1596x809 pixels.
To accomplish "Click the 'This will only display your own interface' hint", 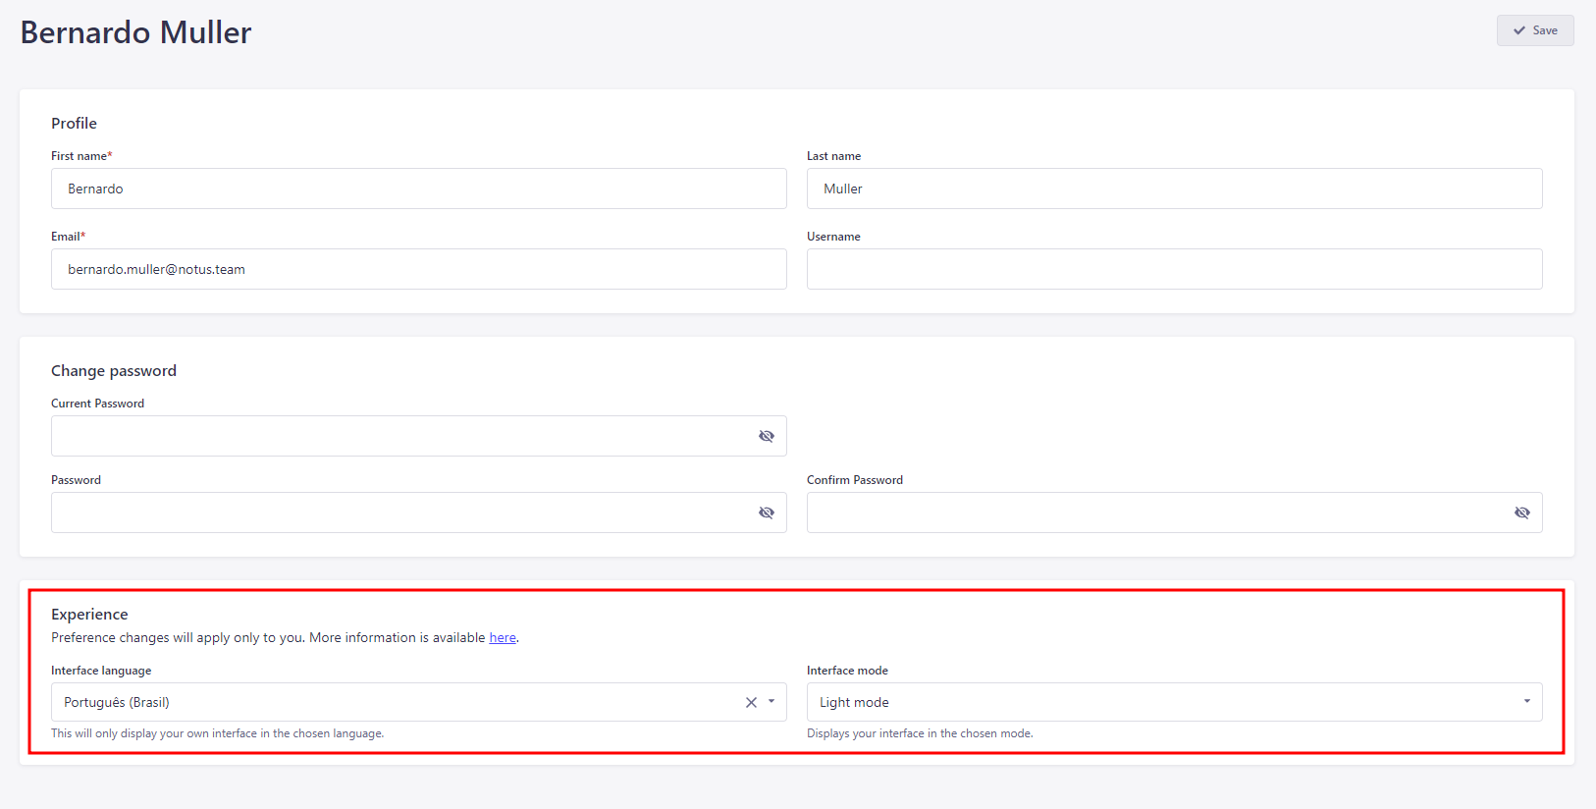I will (218, 733).
